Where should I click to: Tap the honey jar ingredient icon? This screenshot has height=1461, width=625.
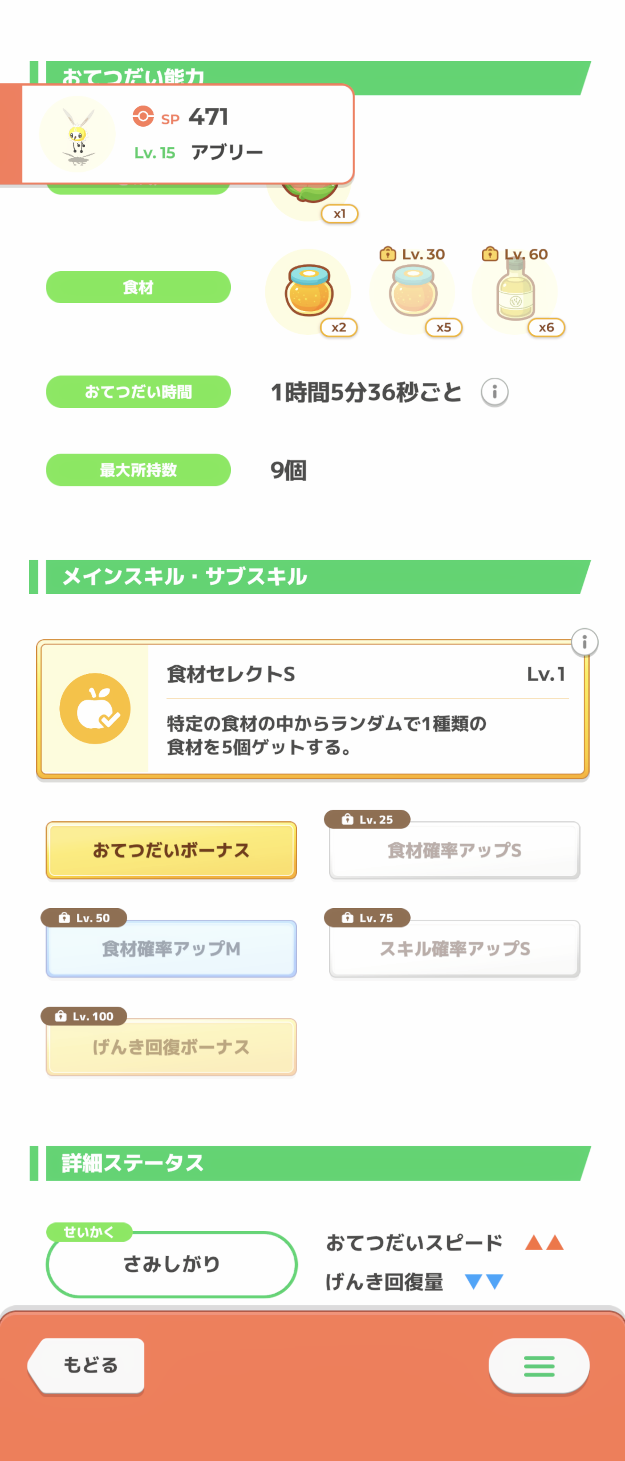click(309, 291)
